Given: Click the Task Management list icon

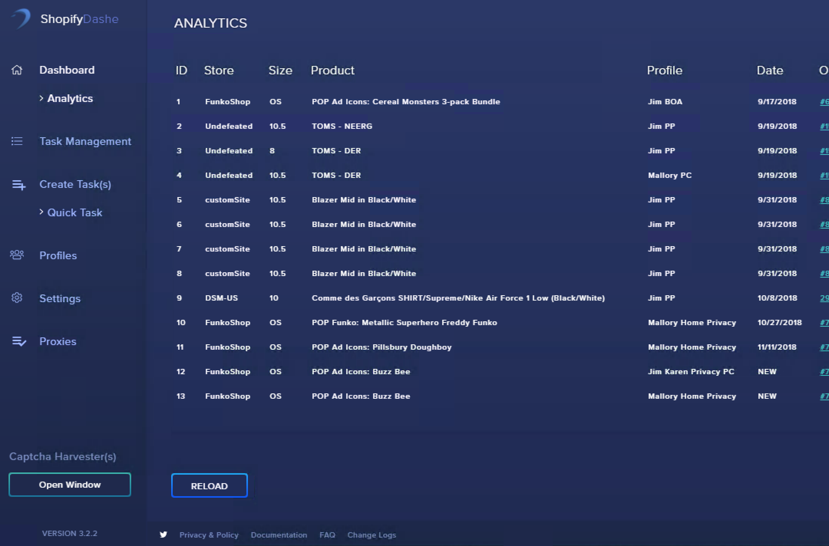Looking at the screenshot, I should click(x=17, y=141).
